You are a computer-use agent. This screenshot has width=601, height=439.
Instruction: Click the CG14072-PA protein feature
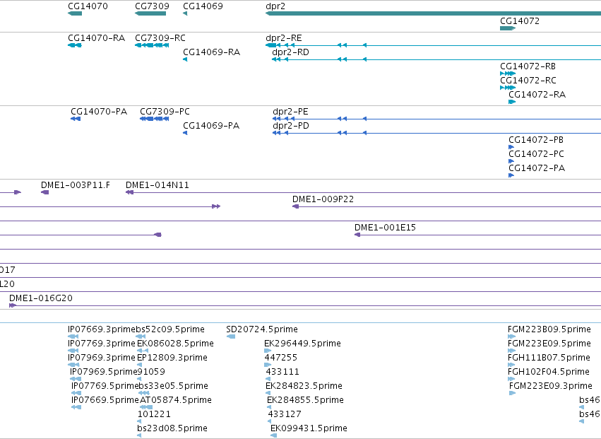[x=511, y=175]
